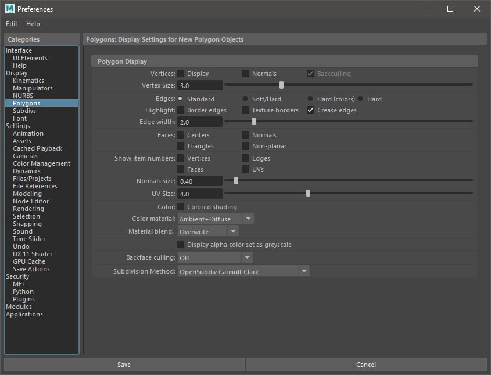The height and width of the screenshot is (375, 491).
Task: Enable Faces Triangles checkbox
Action: click(x=180, y=146)
